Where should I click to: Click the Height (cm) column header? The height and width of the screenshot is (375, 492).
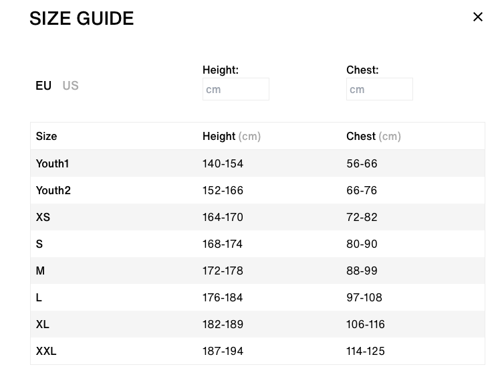click(x=231, y=136)
